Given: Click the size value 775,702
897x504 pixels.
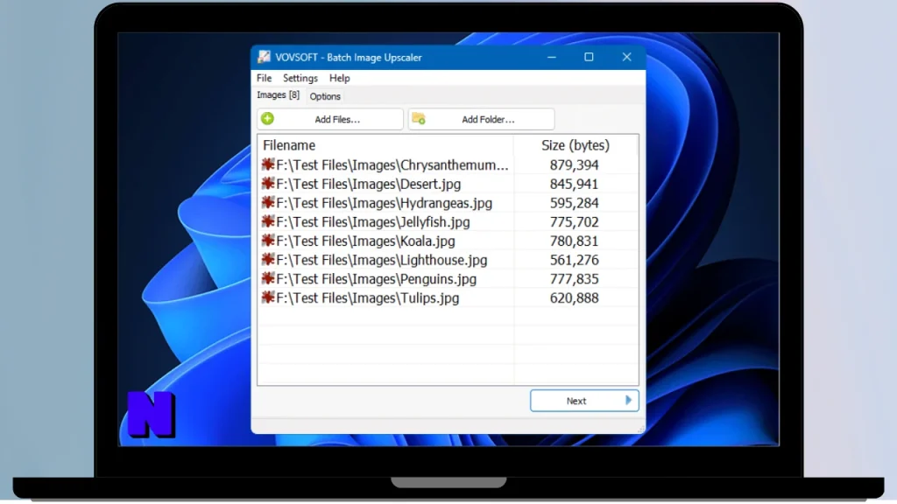Looking at the screenshot, I should click(575, 221).
